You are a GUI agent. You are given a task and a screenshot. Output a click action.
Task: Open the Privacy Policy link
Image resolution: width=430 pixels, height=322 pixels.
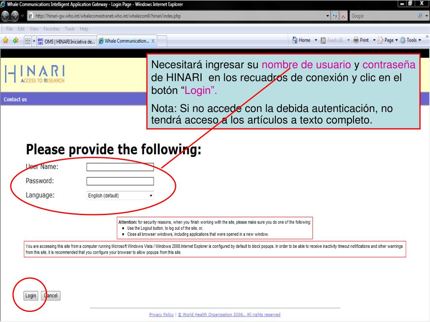161,314
